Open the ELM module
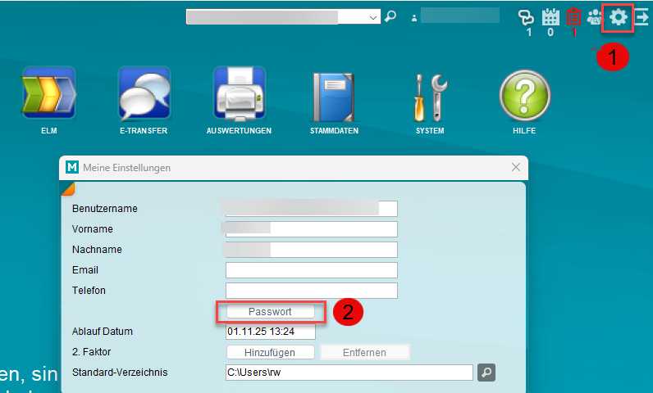 48,93
